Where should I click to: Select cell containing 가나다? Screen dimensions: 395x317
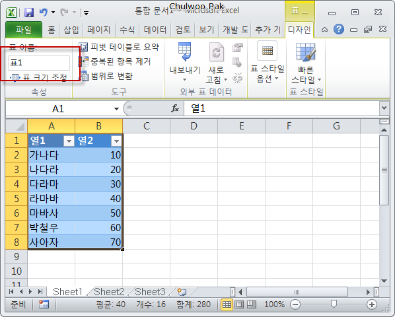pos(52,155)
